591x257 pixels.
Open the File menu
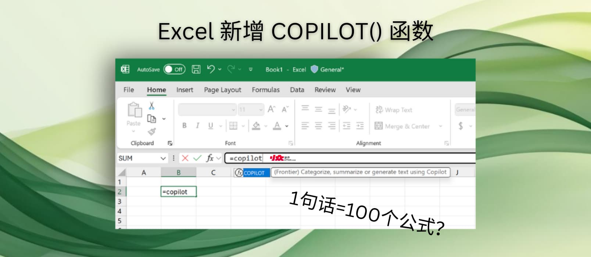129,90
